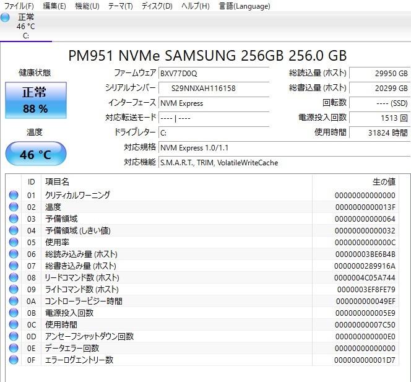Open the 編集(E) menu

(54, 6)
